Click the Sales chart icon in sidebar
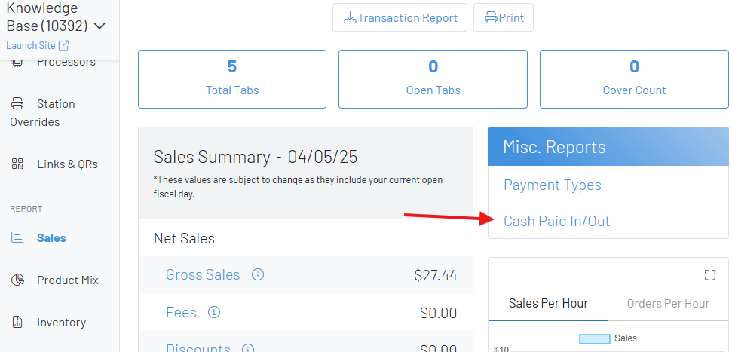 click(17, 238)
